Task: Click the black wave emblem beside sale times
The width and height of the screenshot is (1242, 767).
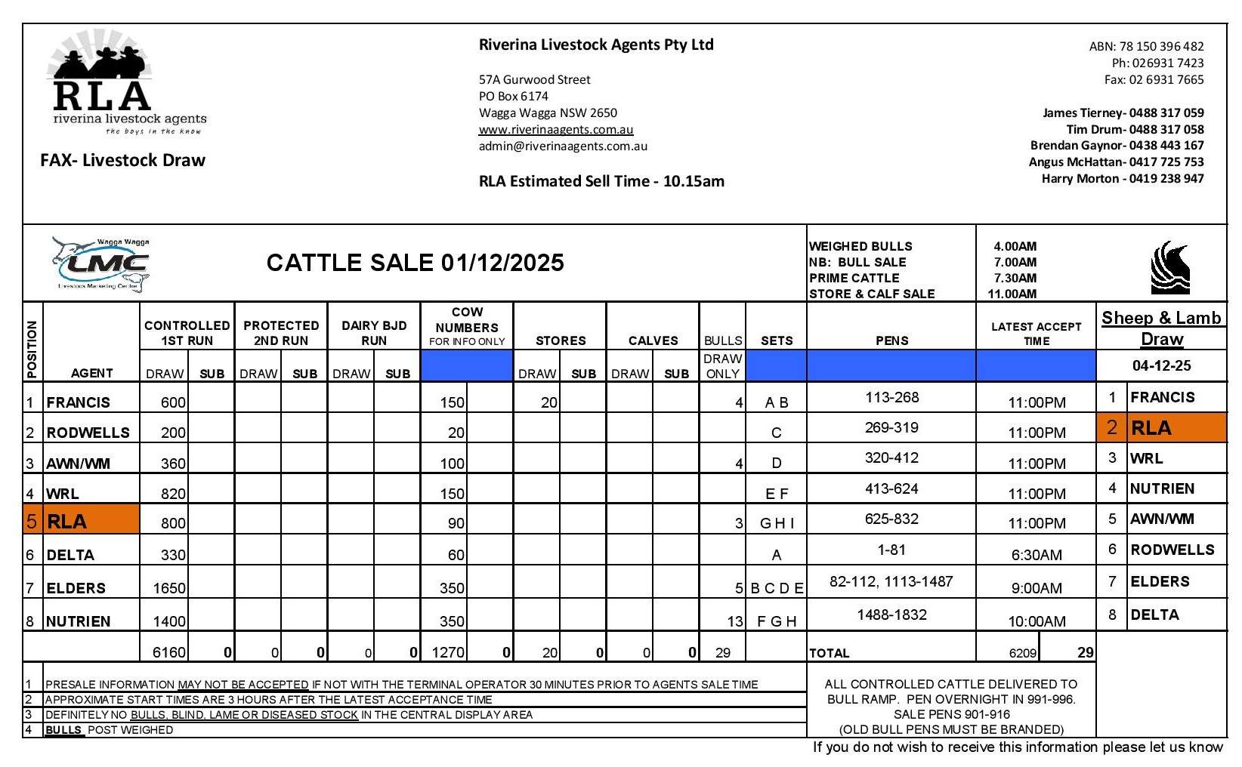Action: [1169, 268]
